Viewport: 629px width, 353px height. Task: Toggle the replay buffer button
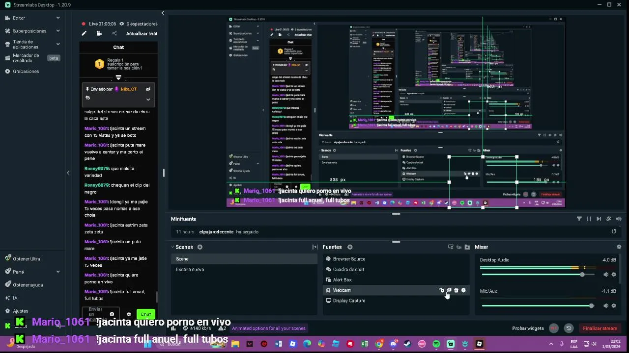569,328
